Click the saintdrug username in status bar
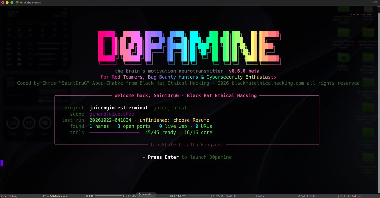The height and width of the screenshot is (198, 380). pos(11,196)
